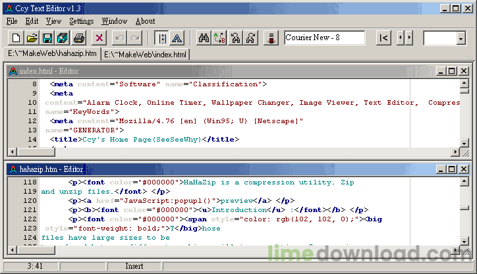Open the Edit menu
The width and height of the screenshot is (477, 274).
pyautogui.click(x=32, y=21)
